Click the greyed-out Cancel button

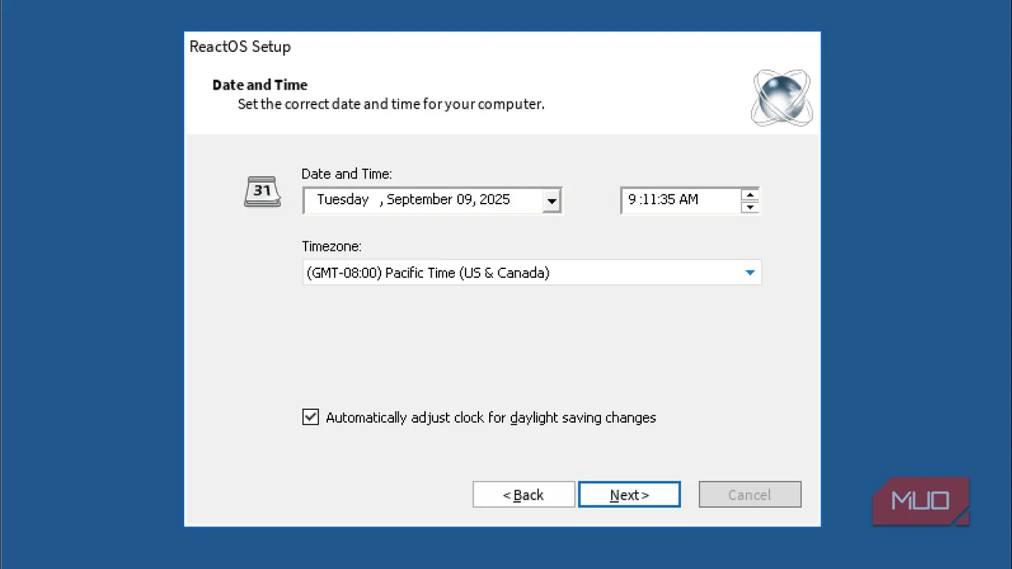pos(750,495)
